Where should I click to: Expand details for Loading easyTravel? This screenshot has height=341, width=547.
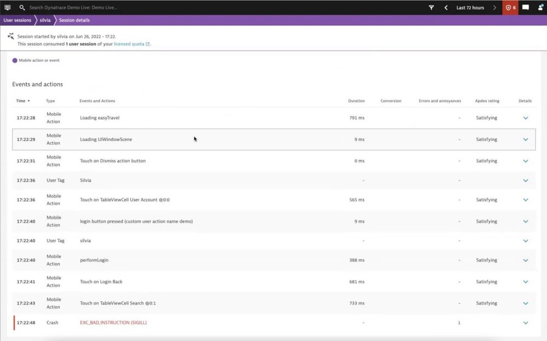(x=525, y=118)
